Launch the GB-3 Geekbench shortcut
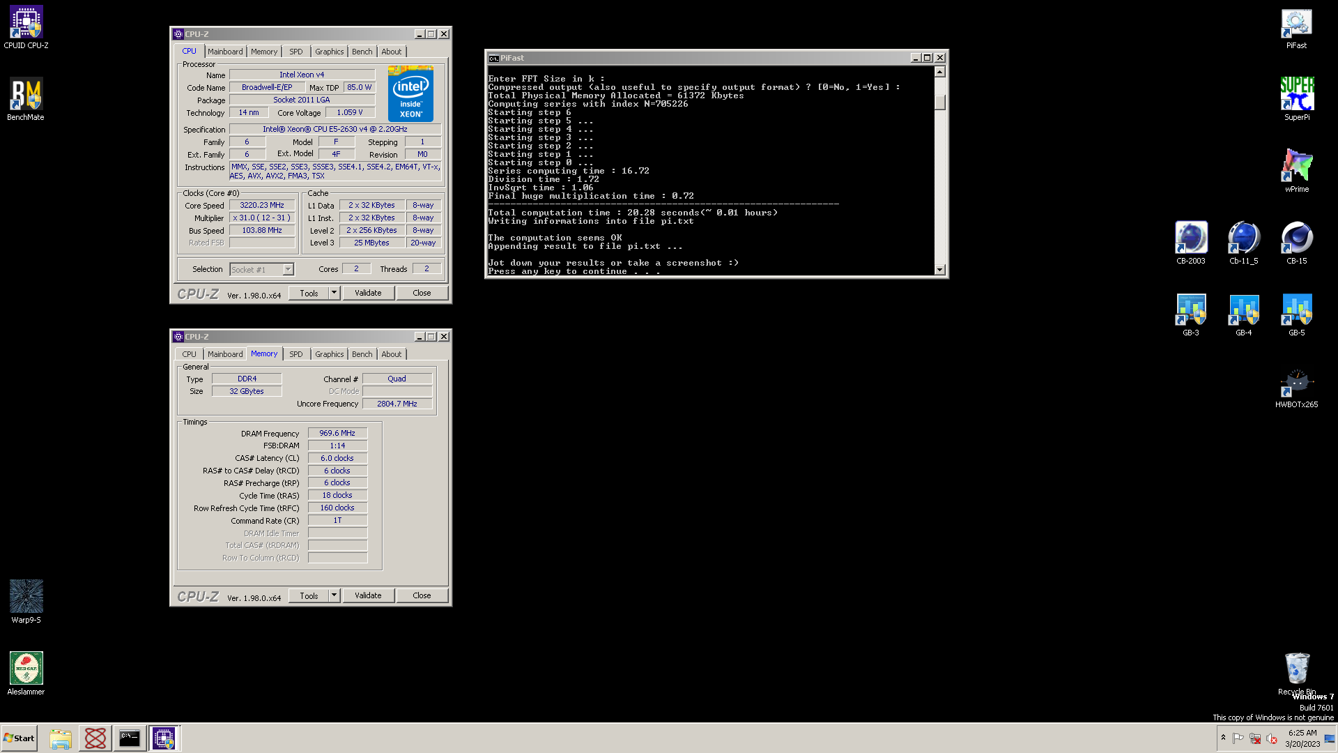This screenshot has height=753, width=1338. click(x=1190, y=314)
